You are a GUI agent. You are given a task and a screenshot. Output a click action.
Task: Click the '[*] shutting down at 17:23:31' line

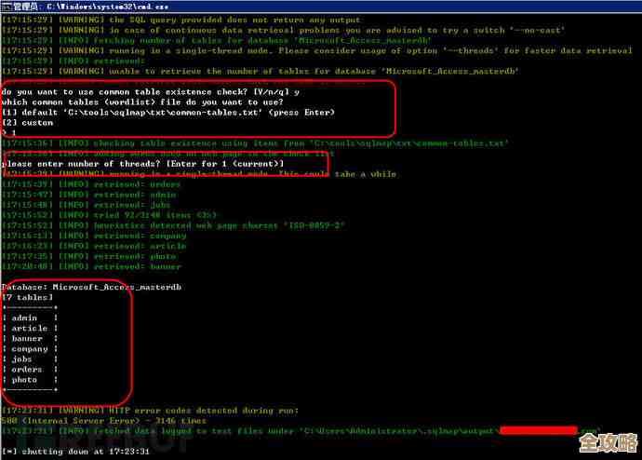[x=74, y=451]
